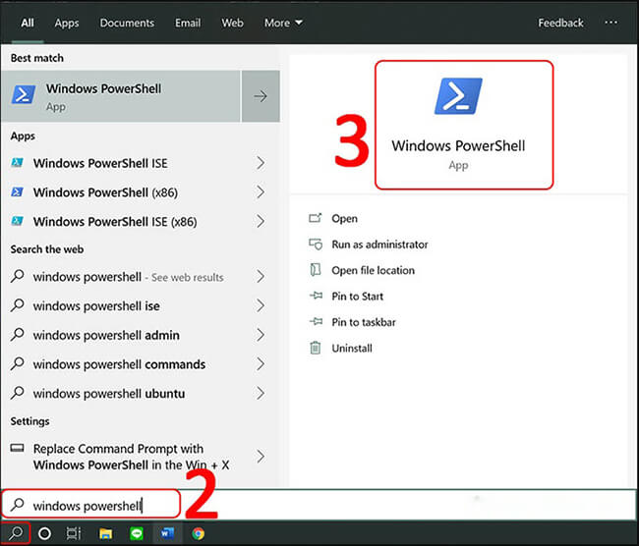
Task: Click search icon beside 'windows powershell commands'
Action: 17,363
